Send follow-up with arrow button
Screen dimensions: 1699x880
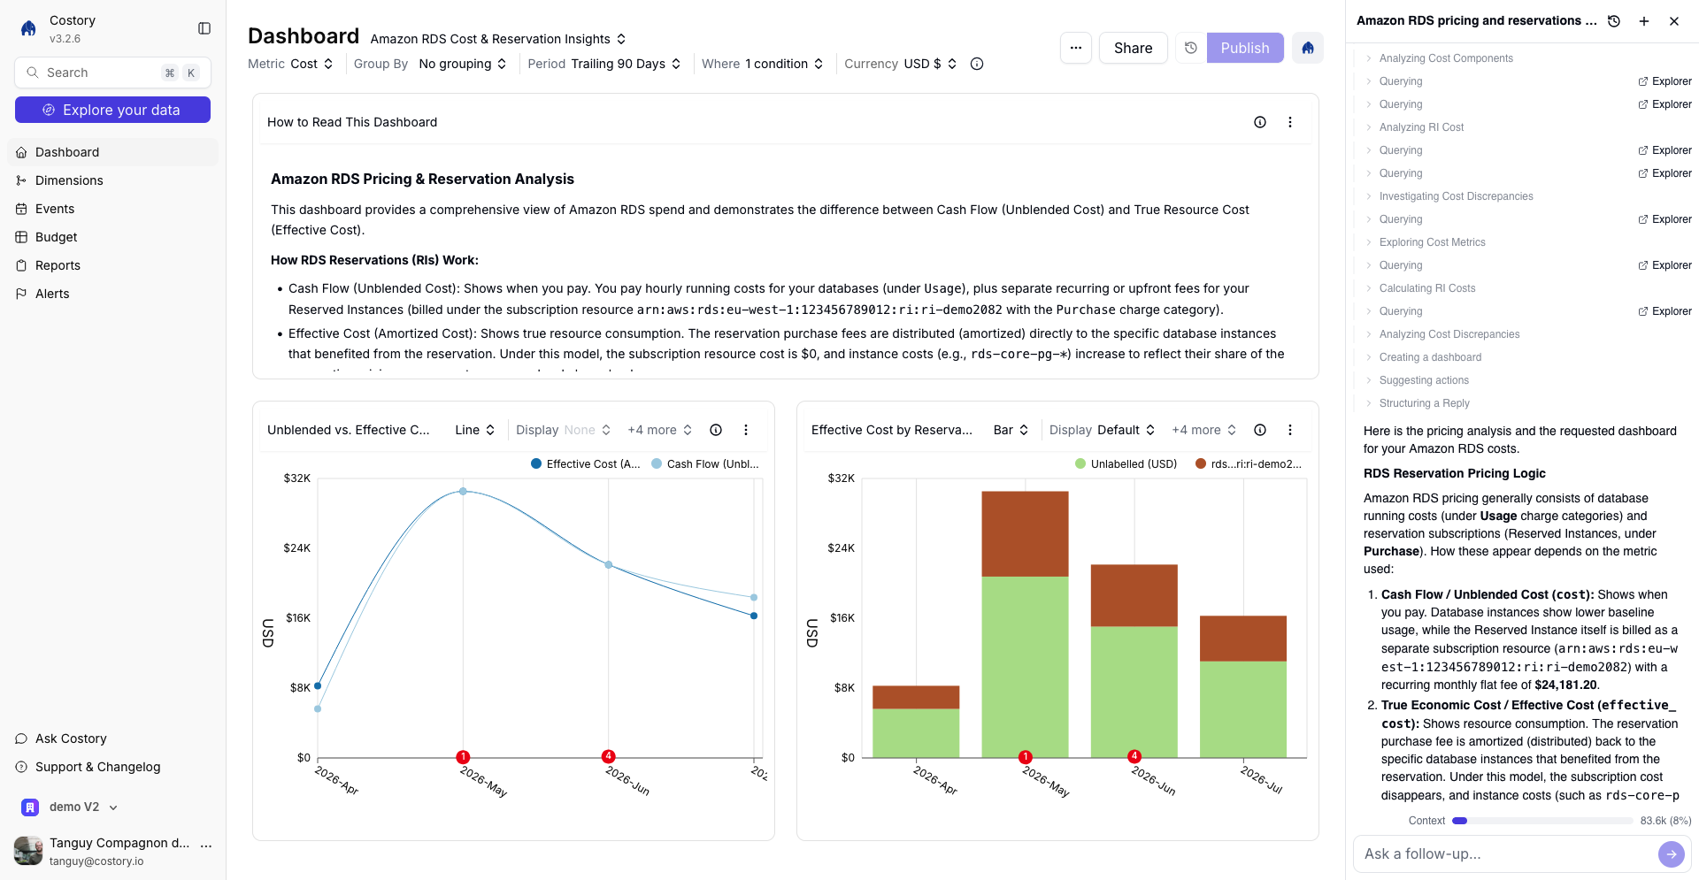1671,853
